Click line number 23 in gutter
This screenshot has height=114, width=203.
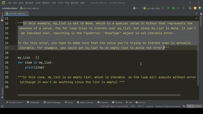point(7,77)
